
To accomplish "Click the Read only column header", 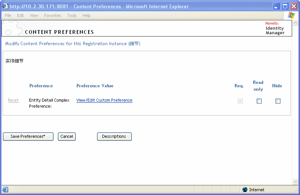I will 258,86.
